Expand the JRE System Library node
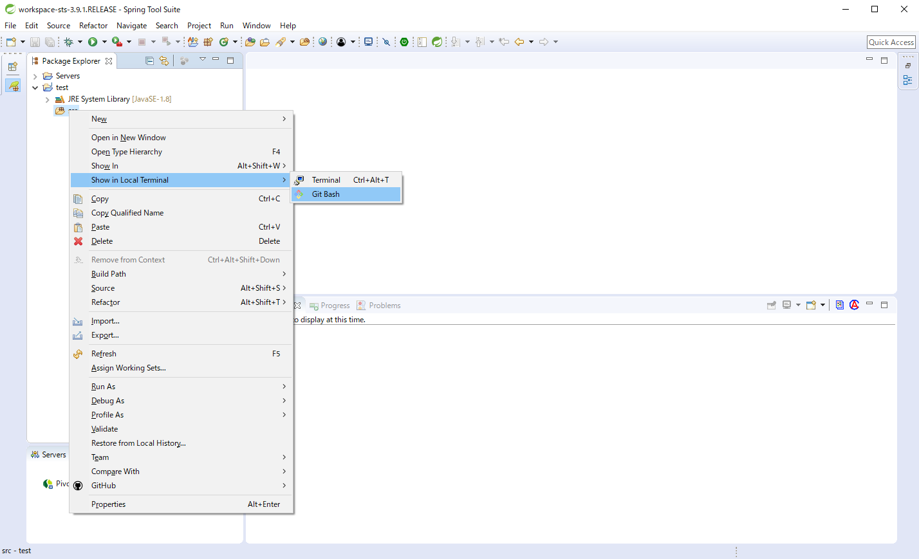 click(46, 98)
